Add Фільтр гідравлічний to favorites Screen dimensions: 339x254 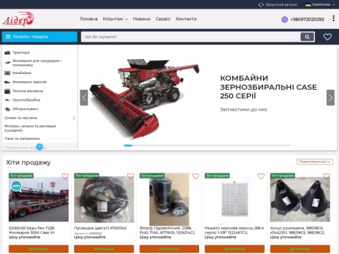(196, 176)
